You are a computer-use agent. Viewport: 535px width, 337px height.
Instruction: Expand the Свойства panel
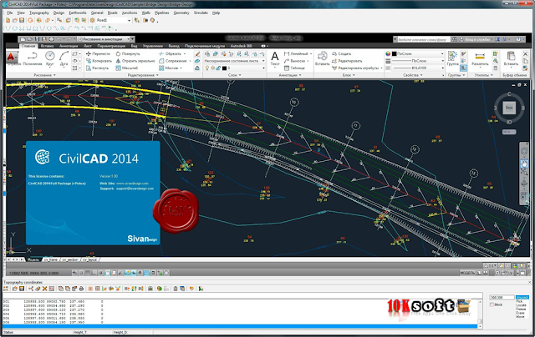412,75
